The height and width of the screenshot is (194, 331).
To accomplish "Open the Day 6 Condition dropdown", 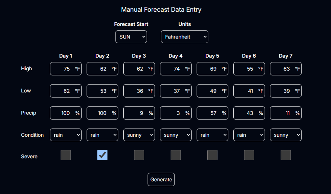I will 249,135.
